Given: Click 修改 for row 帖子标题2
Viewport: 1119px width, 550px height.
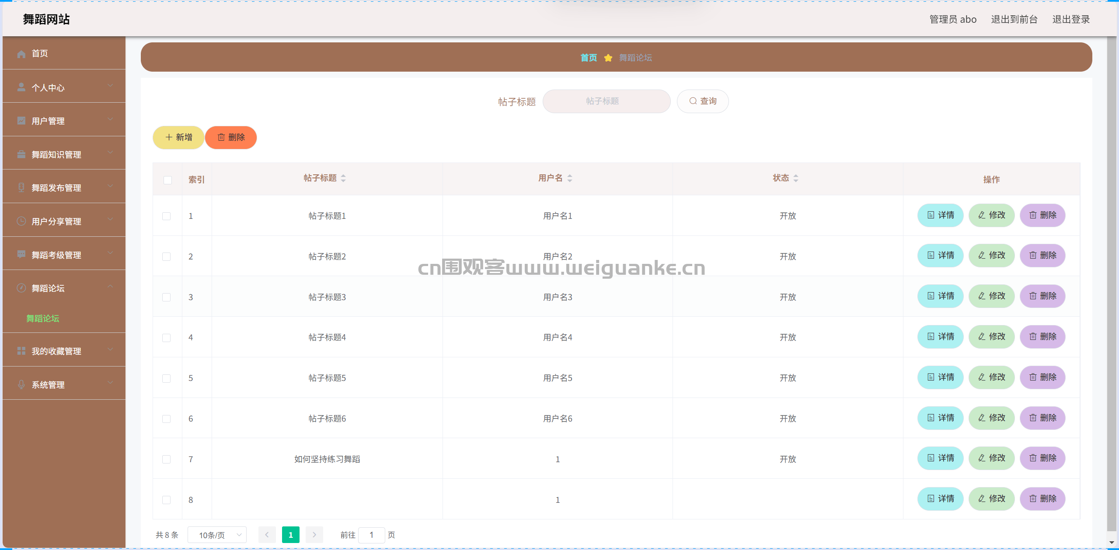Looking at the screenshot, I should coord(991,255).
